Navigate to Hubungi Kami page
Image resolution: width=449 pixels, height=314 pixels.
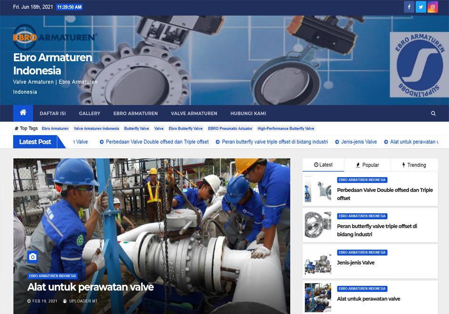(248, 113)
